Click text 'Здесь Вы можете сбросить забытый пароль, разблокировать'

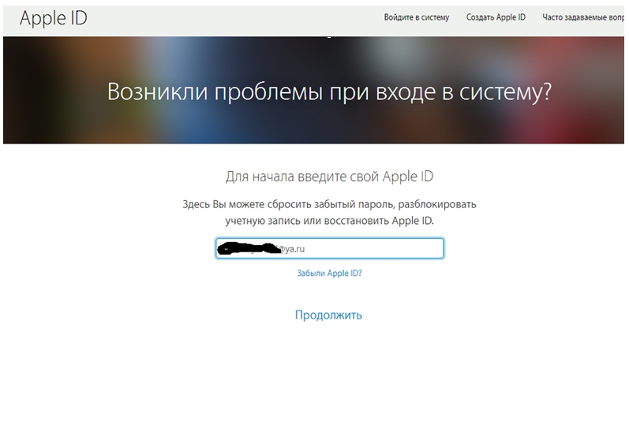329,204
